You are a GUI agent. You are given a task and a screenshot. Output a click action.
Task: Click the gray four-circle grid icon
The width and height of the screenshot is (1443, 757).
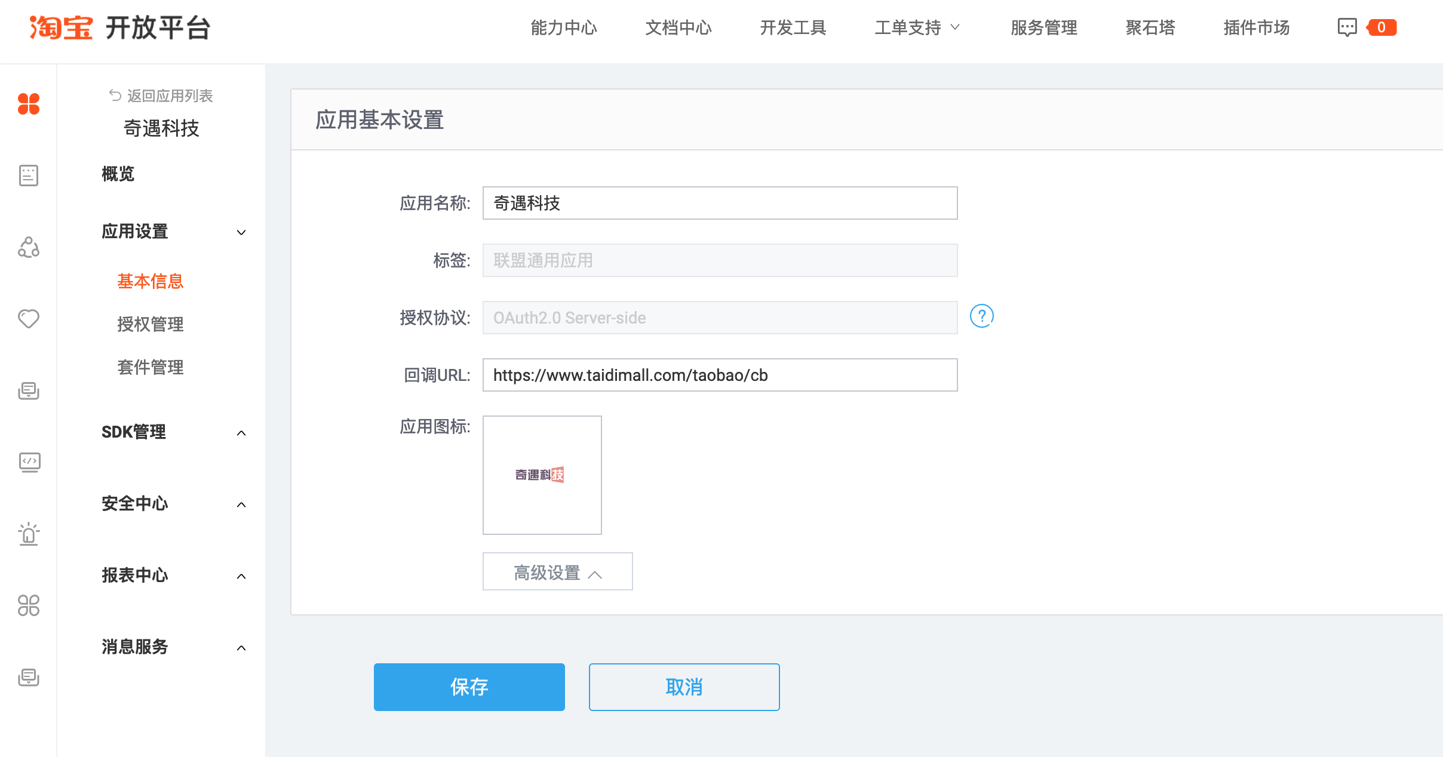pos(29,605)
